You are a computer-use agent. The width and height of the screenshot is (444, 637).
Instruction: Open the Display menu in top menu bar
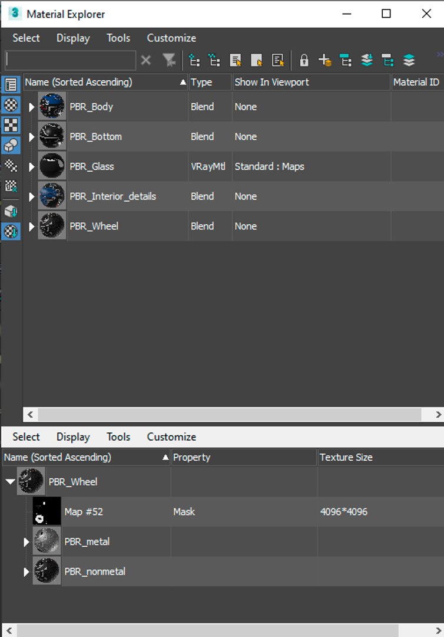pos(73,38)
